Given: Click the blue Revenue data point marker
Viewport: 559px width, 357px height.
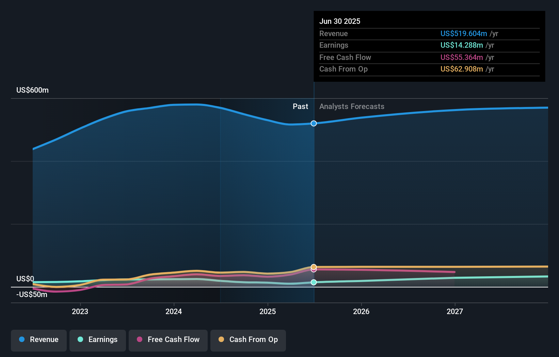Looking at the screenshot, I should tap(314, 123).
